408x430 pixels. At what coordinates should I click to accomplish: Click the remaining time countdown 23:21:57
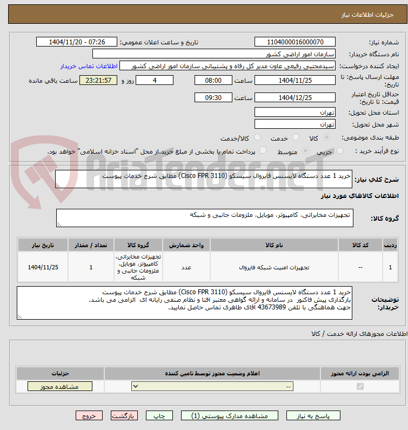point(98,81)
